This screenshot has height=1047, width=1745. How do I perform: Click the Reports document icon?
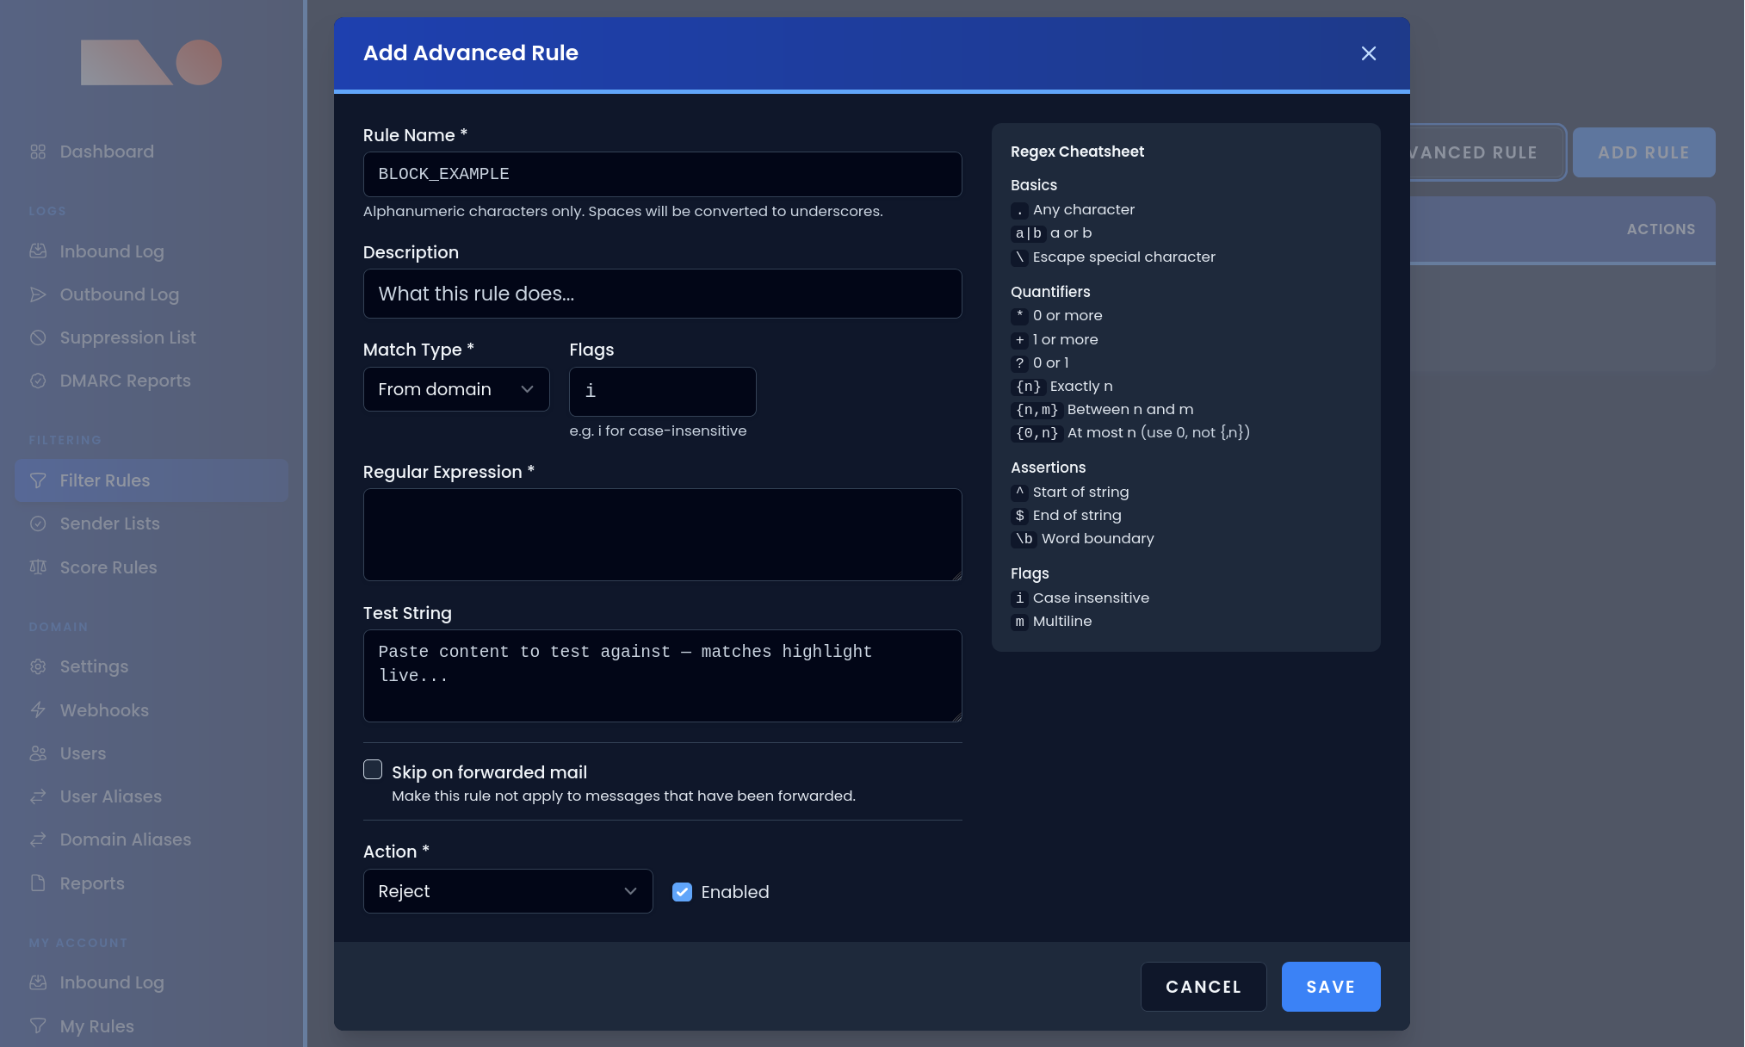(x=38, y=883)
